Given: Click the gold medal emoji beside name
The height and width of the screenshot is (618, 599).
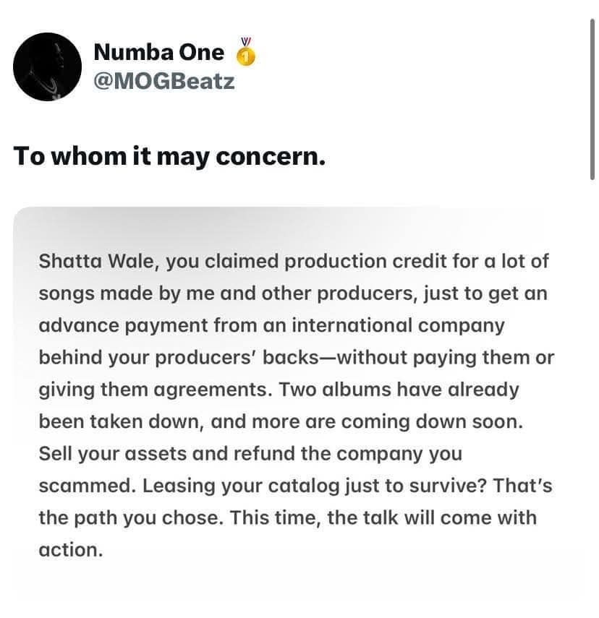Looking at the screenshot, I should pyautogui.click(x=245, y=51).
